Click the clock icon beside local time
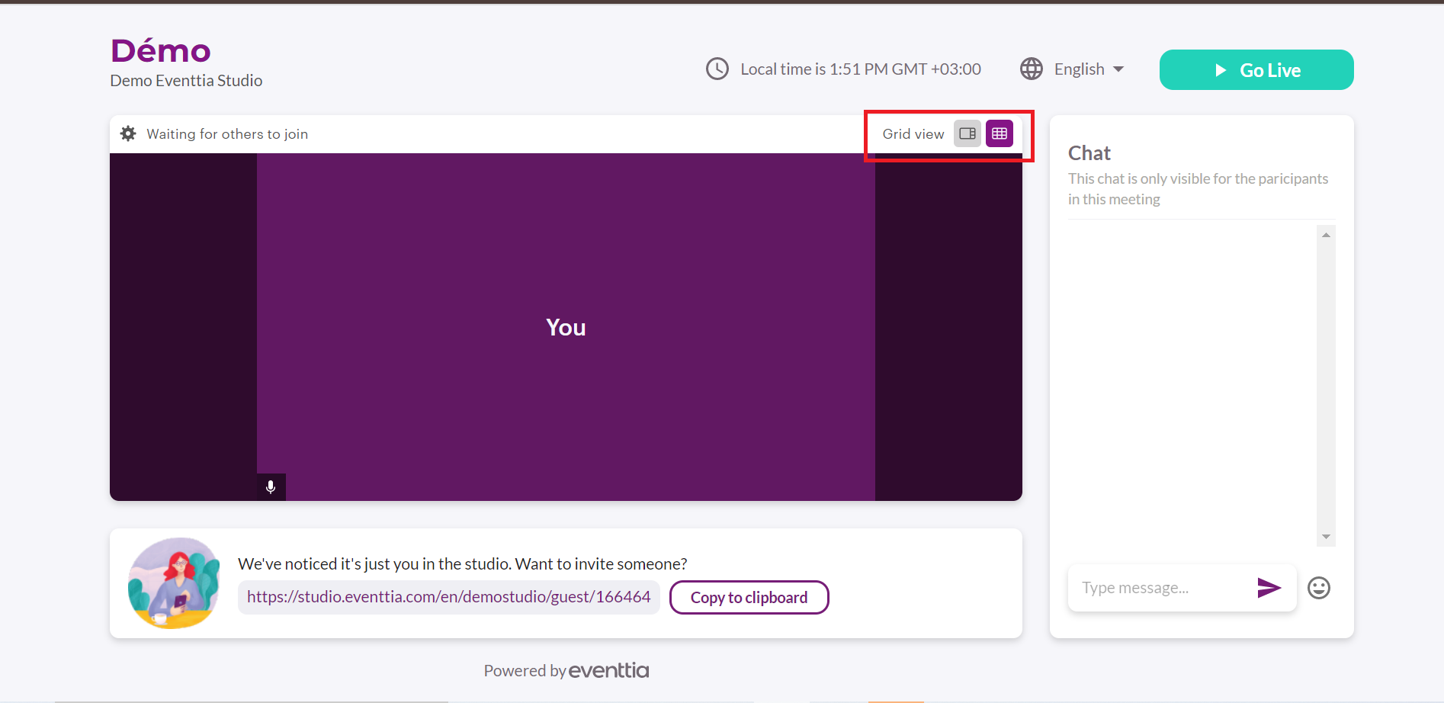The width and height of the screenshot is (1444, 703). pyautogui.click(x=717, y=69)
